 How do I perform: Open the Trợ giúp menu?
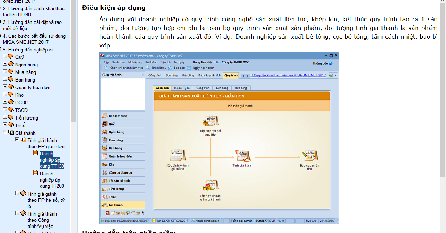click(179, 62)
